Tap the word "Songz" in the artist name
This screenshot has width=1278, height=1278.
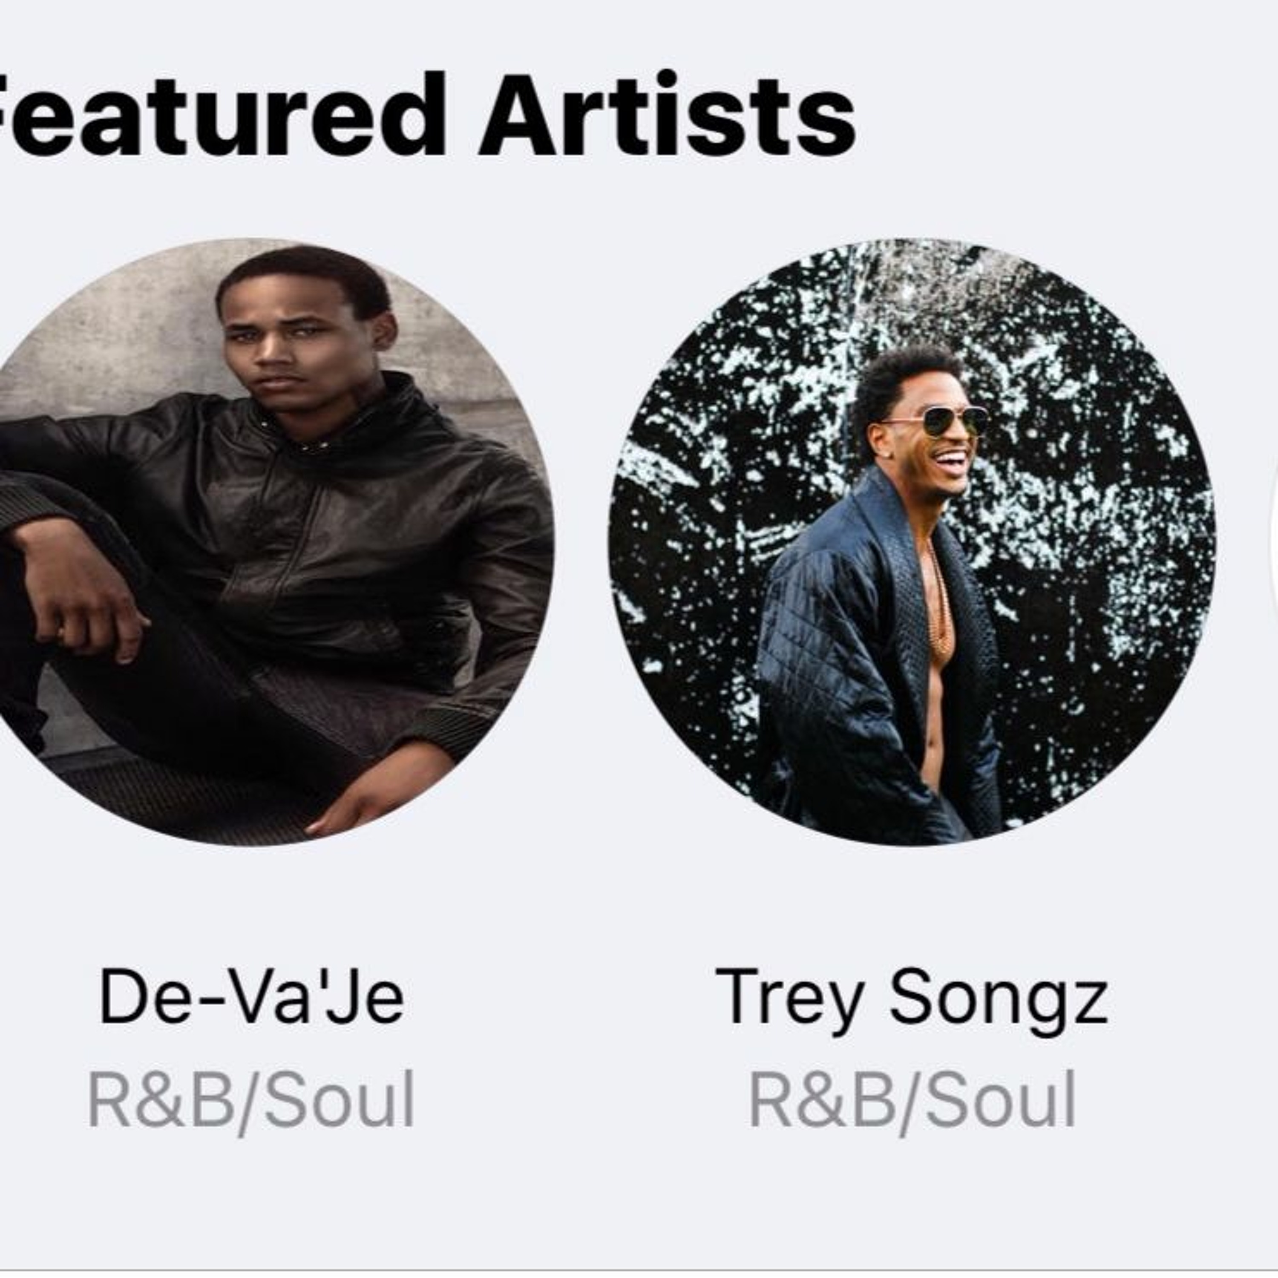click(998, 997)
